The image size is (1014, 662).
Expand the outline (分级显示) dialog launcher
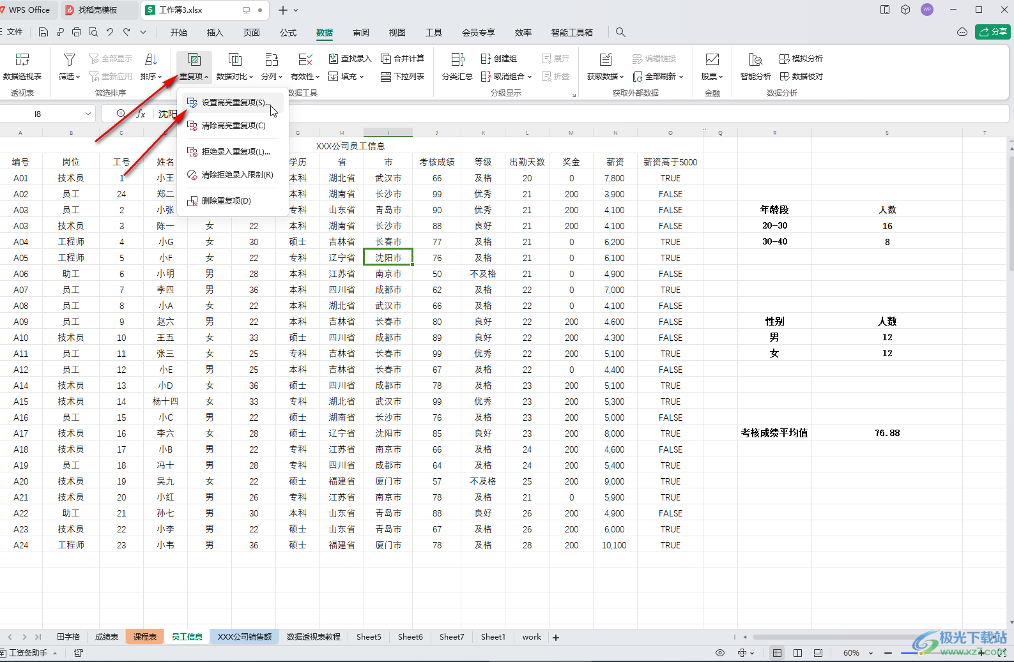574,95
